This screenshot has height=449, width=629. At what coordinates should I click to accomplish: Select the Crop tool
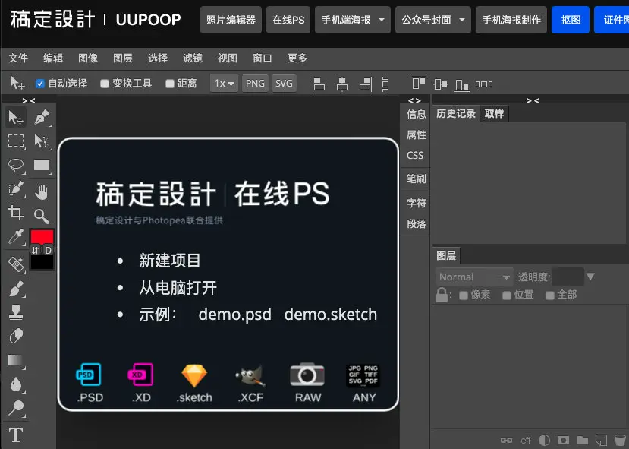click(16, 213)
